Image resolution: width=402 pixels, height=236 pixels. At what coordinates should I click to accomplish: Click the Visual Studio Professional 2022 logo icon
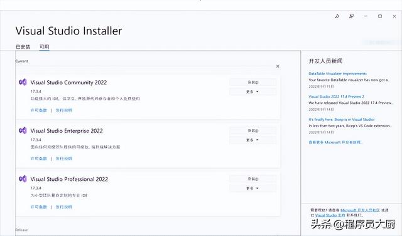pyautogui.click(x=23, y=179)
